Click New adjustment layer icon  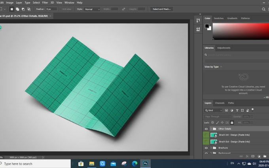[x=259, y=157]
